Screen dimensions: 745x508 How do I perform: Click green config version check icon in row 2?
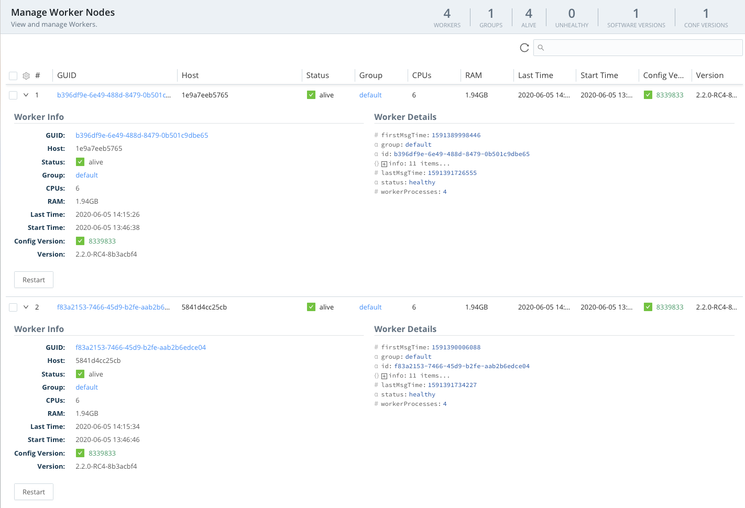648,307
